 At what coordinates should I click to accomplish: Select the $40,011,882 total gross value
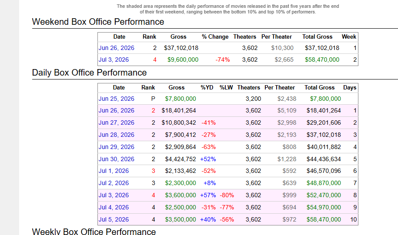click(x=324, y=147)
